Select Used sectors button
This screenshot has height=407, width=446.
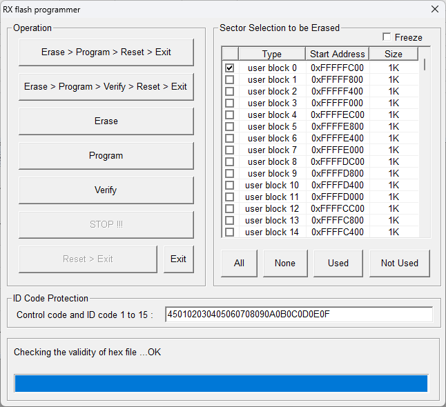338,263
